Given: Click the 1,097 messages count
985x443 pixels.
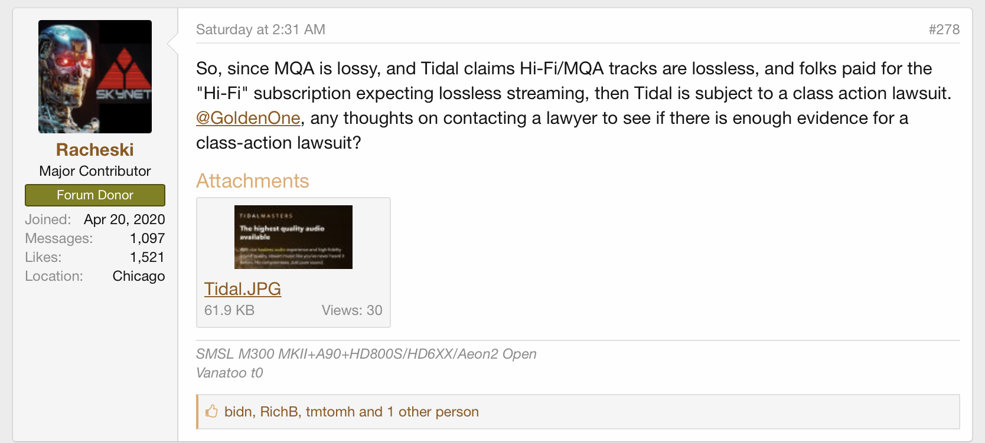Looking at the screenshot, I should click(147, 238).
